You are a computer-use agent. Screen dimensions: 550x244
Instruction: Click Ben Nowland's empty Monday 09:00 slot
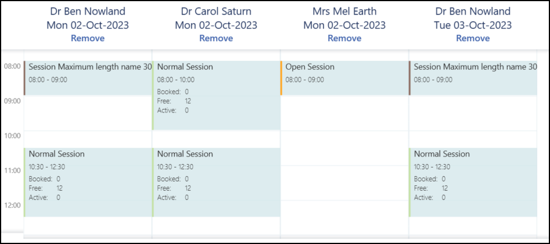tap(88, 113)
